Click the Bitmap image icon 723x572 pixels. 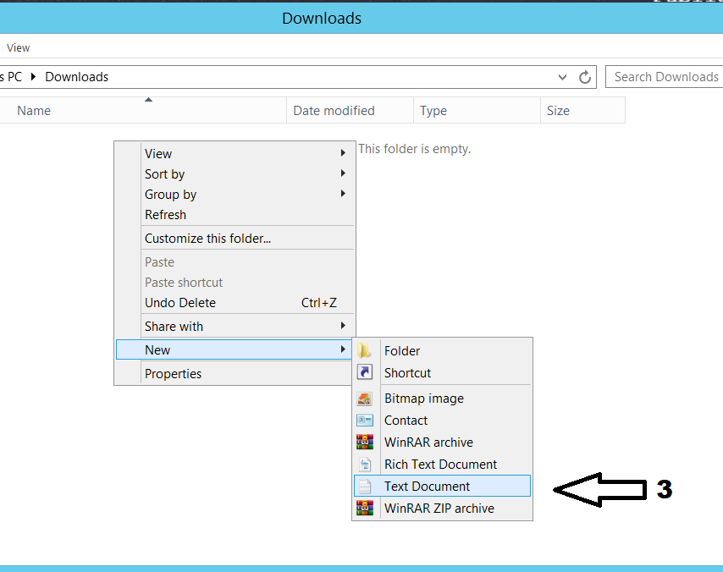[x=365, y=399]
